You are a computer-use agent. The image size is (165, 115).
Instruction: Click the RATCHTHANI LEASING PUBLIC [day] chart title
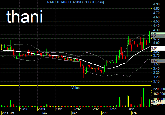click(x=75, y=2)
